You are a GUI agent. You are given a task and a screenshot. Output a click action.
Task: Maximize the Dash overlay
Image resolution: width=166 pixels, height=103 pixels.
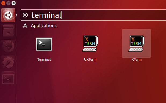coord(13,3)
